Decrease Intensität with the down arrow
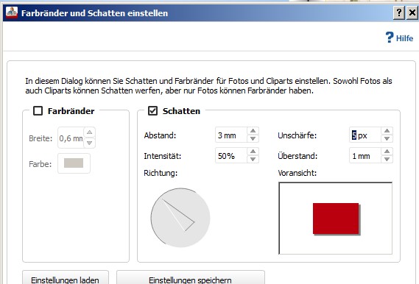 click(253, 160)
